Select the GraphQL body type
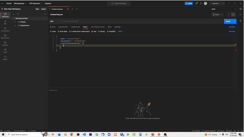 tap(111, 32)
